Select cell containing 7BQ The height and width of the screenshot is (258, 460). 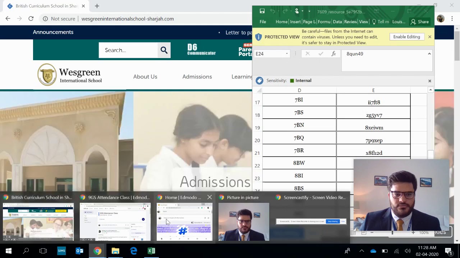coord(299,138)
